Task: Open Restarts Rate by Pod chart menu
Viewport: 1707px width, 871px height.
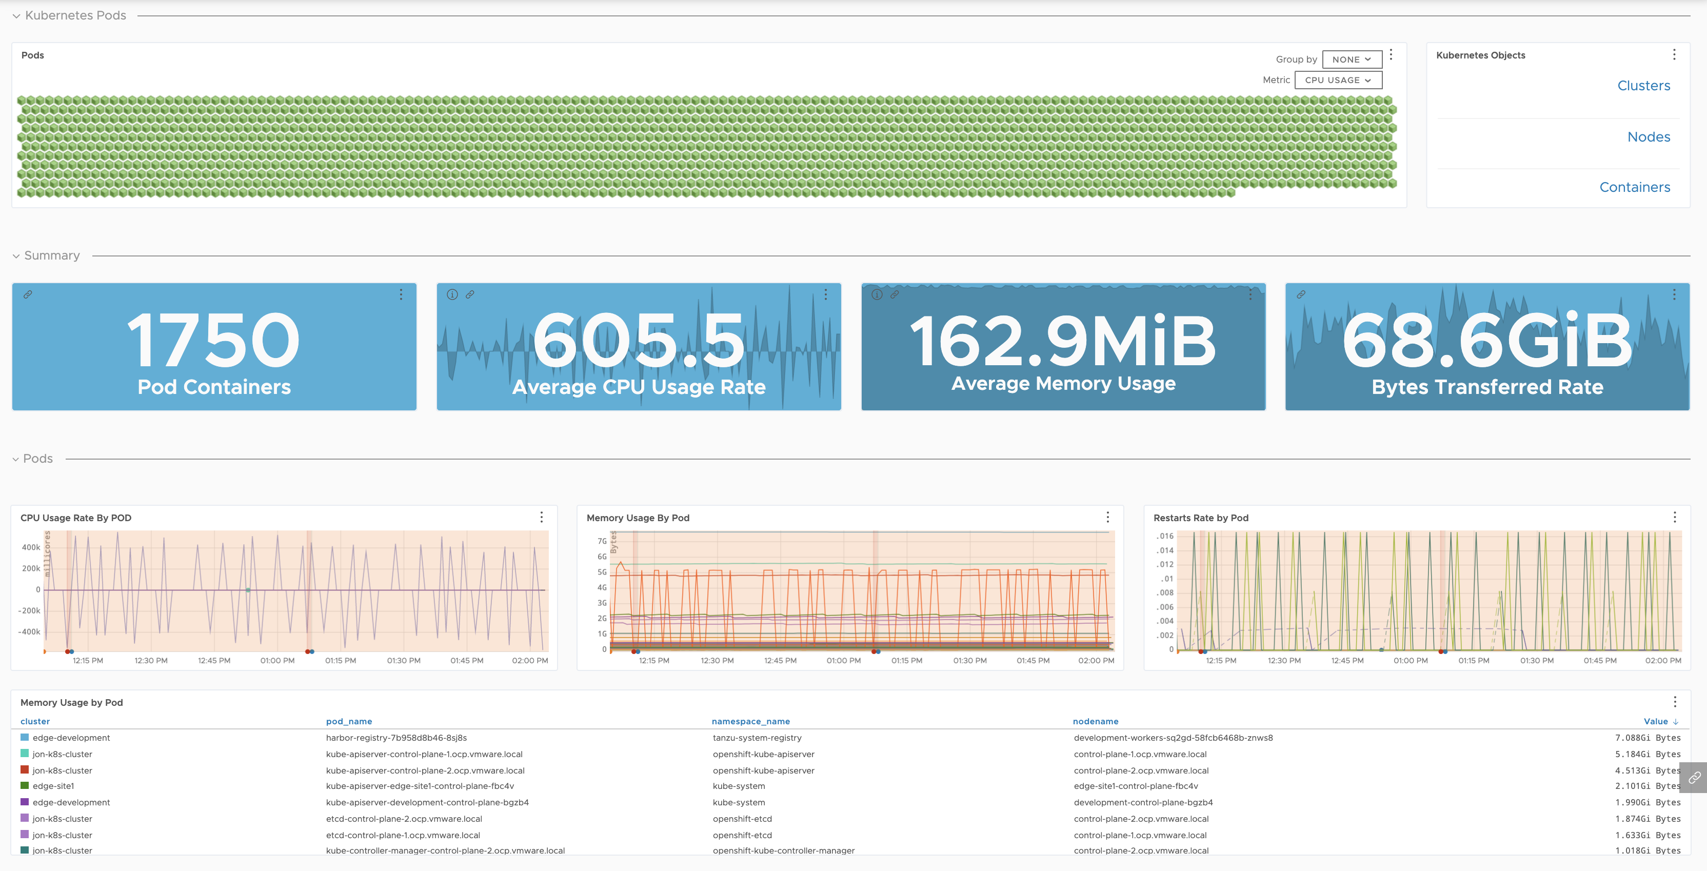Action: pos(1675,517)
